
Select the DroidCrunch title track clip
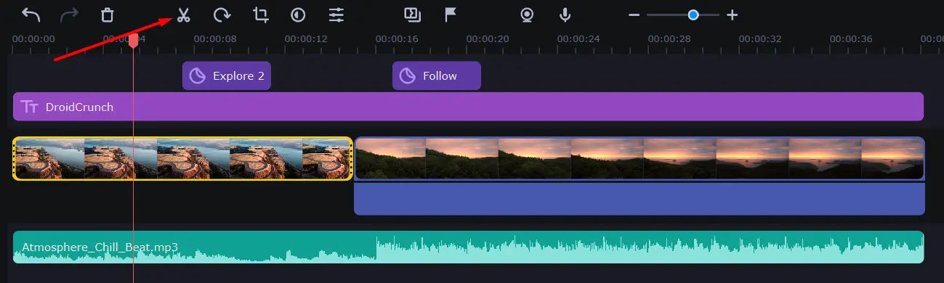click(468, 107)
